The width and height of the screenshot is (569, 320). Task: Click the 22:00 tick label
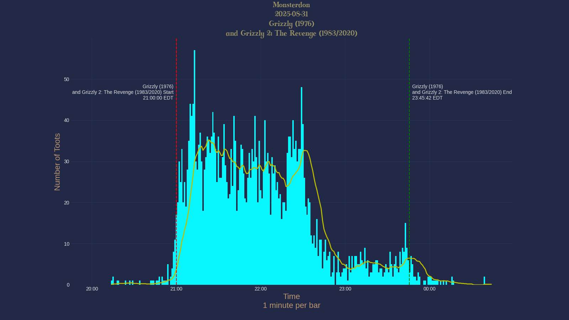tap(261, 289)
